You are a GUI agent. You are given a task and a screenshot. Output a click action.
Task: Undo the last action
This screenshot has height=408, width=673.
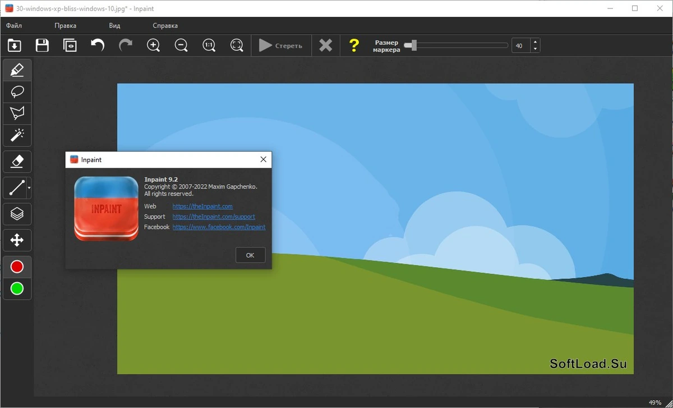click(98, 45)
